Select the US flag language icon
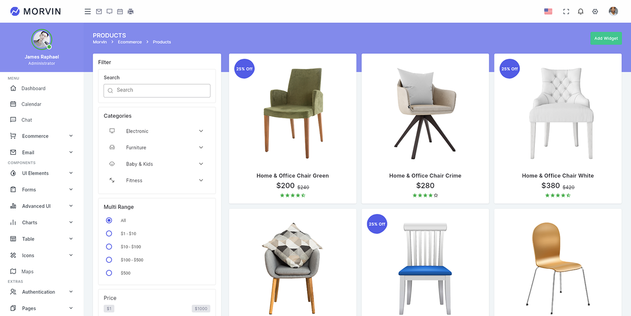Viewport: 631px width, 316px height. (548, 11)
